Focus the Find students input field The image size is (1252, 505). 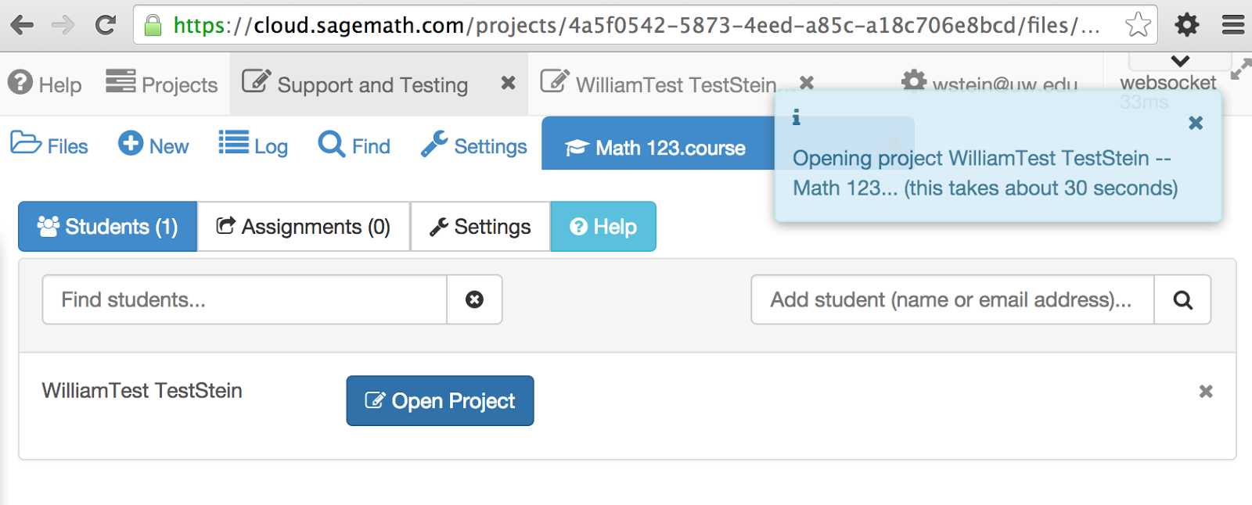click(x=244, y=299)
